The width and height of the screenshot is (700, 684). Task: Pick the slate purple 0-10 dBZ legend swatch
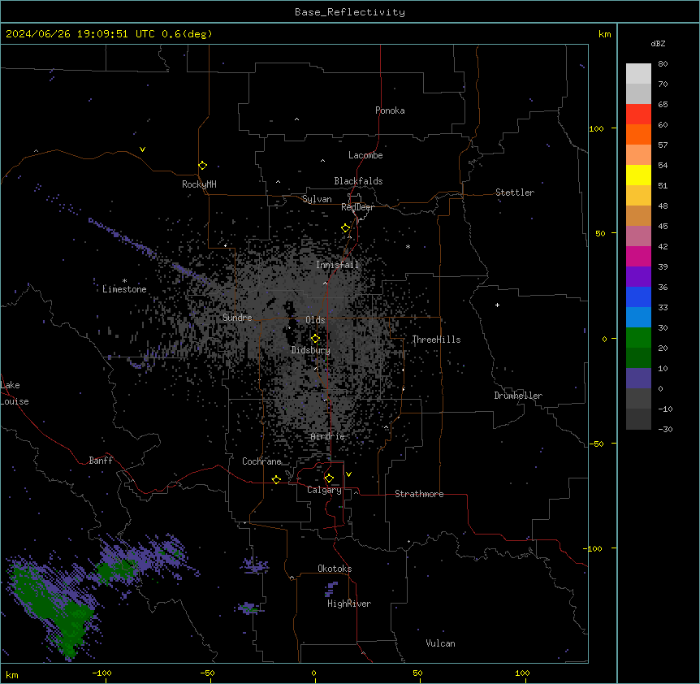tap(638, 379)
